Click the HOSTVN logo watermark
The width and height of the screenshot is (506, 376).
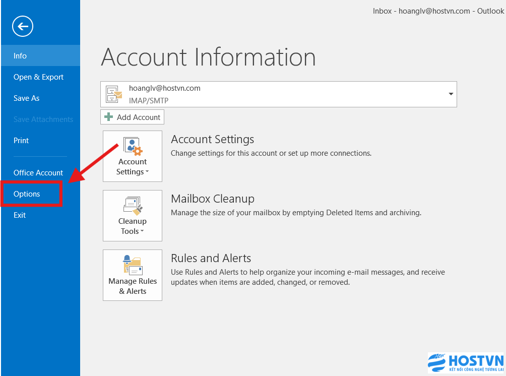(465, 363)
